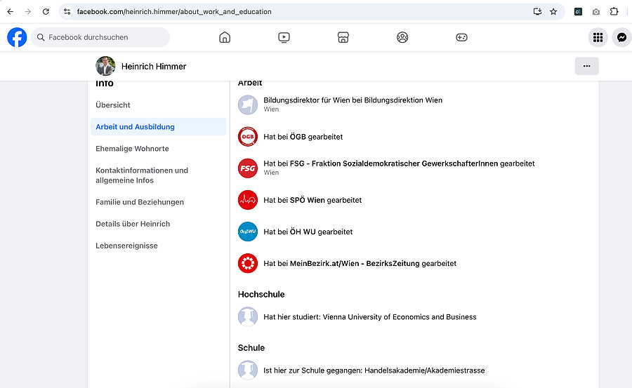This screenshot has height=388, width=632.
Task: Bookmark this page with the star icon
Action: tap(553, 12)
